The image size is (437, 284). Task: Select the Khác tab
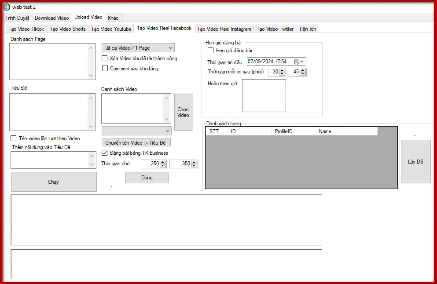(113, 18)
